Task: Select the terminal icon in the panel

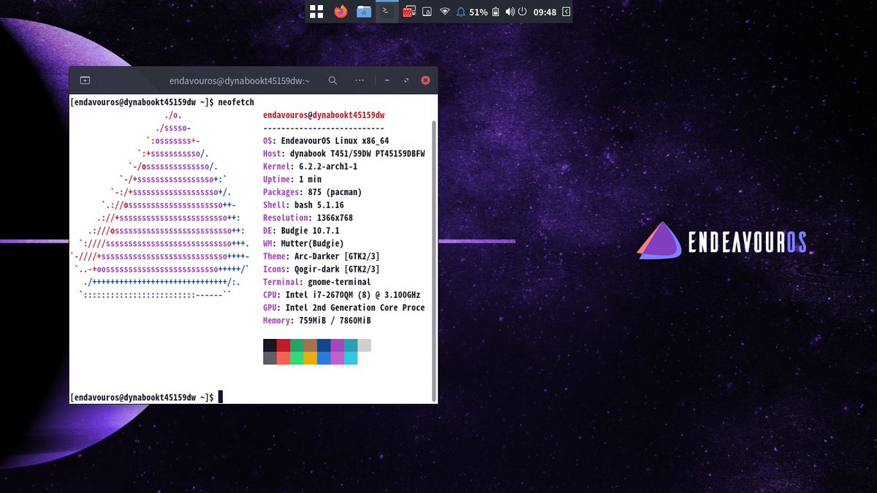Action: 386,12
